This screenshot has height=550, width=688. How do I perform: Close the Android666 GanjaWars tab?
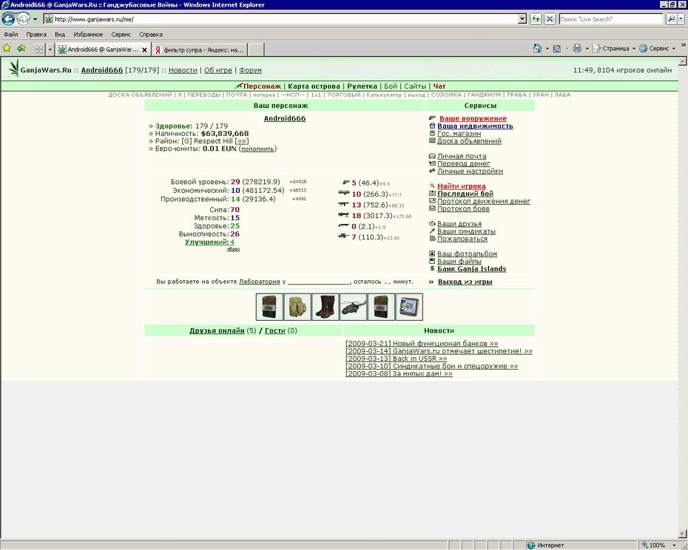(144, 50)
